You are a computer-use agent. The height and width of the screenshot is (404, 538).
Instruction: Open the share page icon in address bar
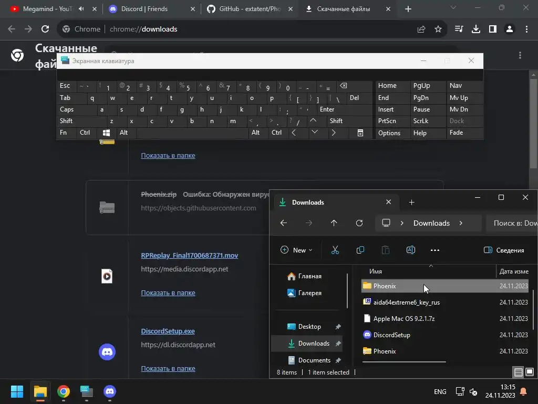[x=421, y=29]
